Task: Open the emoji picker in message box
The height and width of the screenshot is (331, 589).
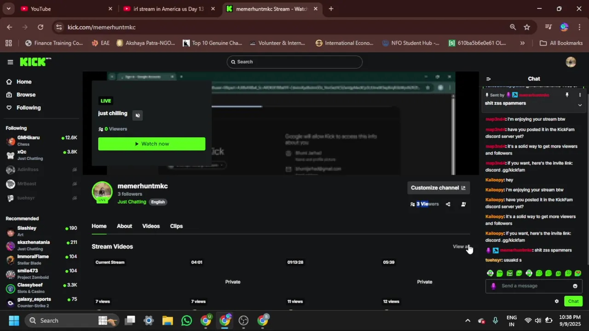Action: pos(575,286)
